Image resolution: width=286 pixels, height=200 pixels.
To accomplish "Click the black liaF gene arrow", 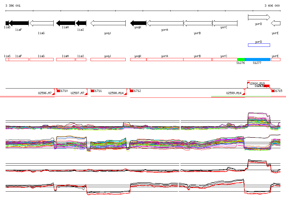I will coord(19,23).
